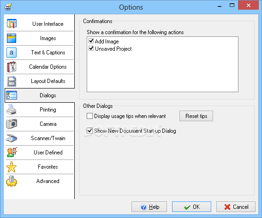Click the User Interface tools icon
Screen dimensions: 262x218
point(12,24)
